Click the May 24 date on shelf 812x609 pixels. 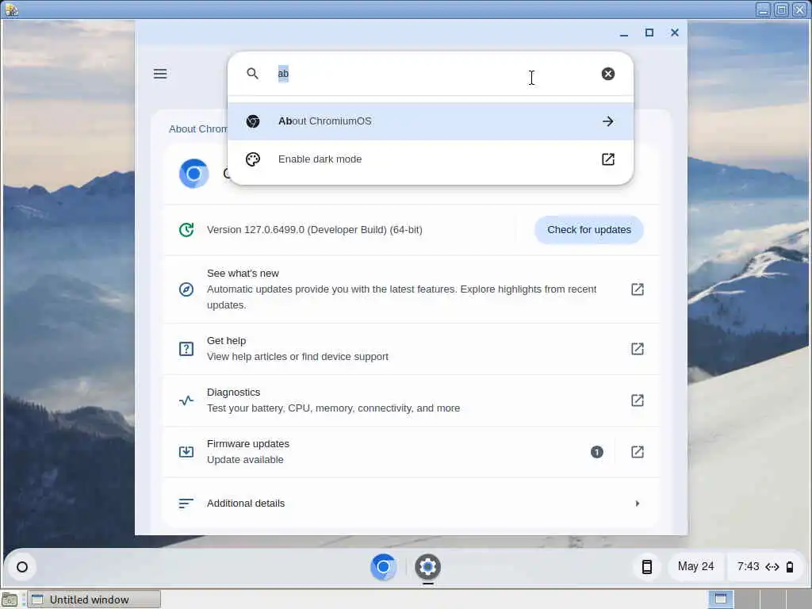695,566
